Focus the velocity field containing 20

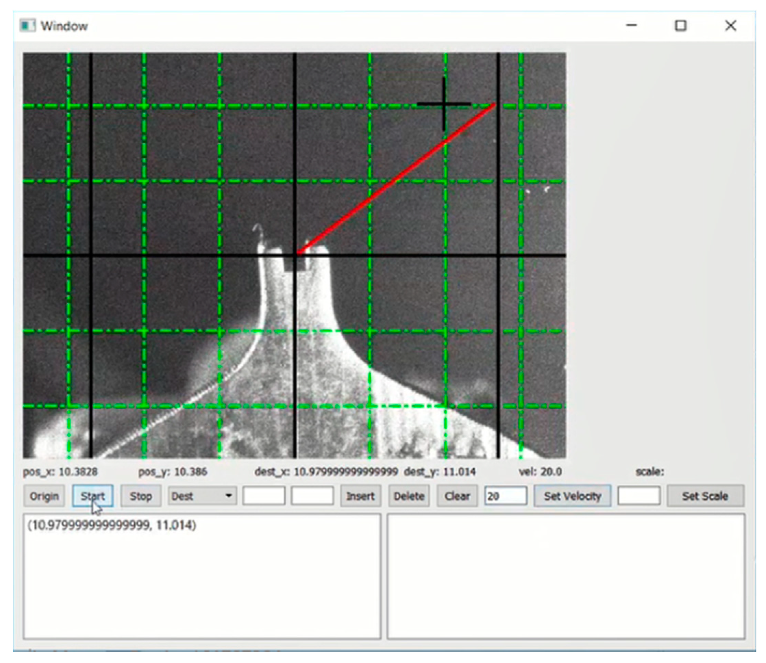506,496
